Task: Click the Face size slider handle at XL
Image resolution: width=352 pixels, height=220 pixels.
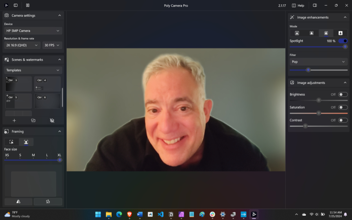Action: tap(59, 160)
